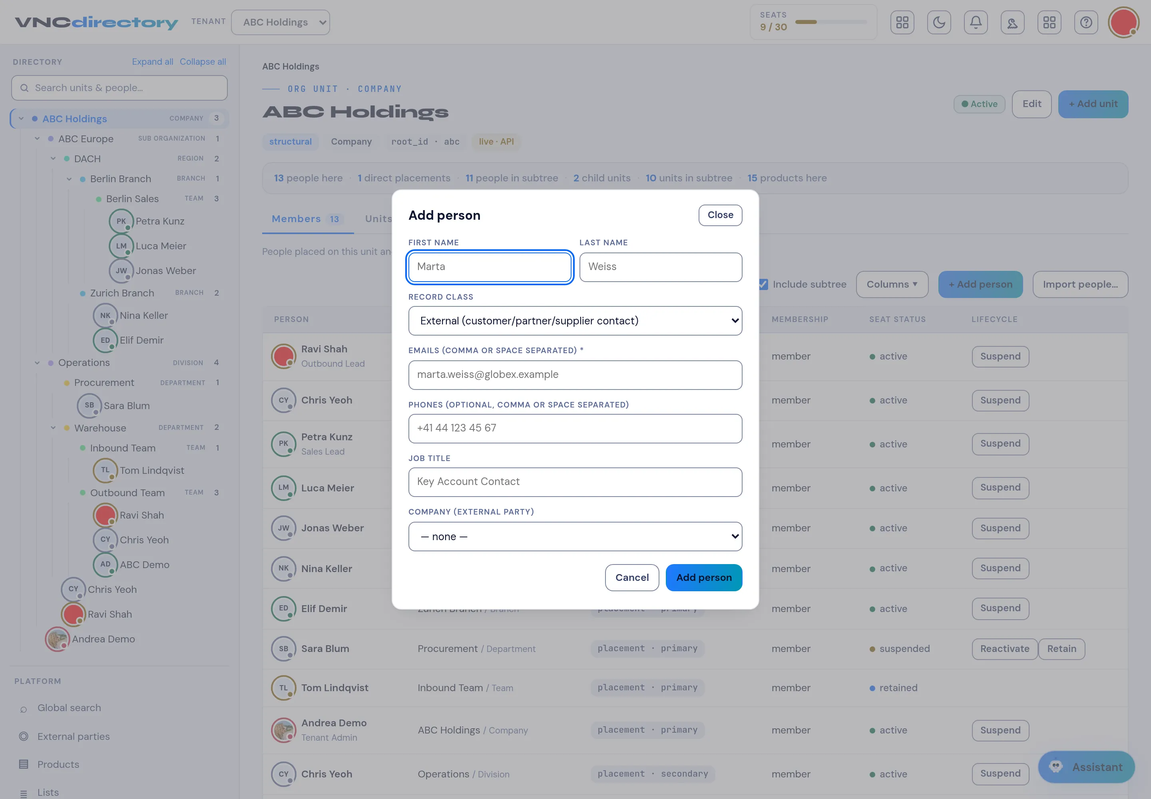Collapse the Operations division chevron

37,362
